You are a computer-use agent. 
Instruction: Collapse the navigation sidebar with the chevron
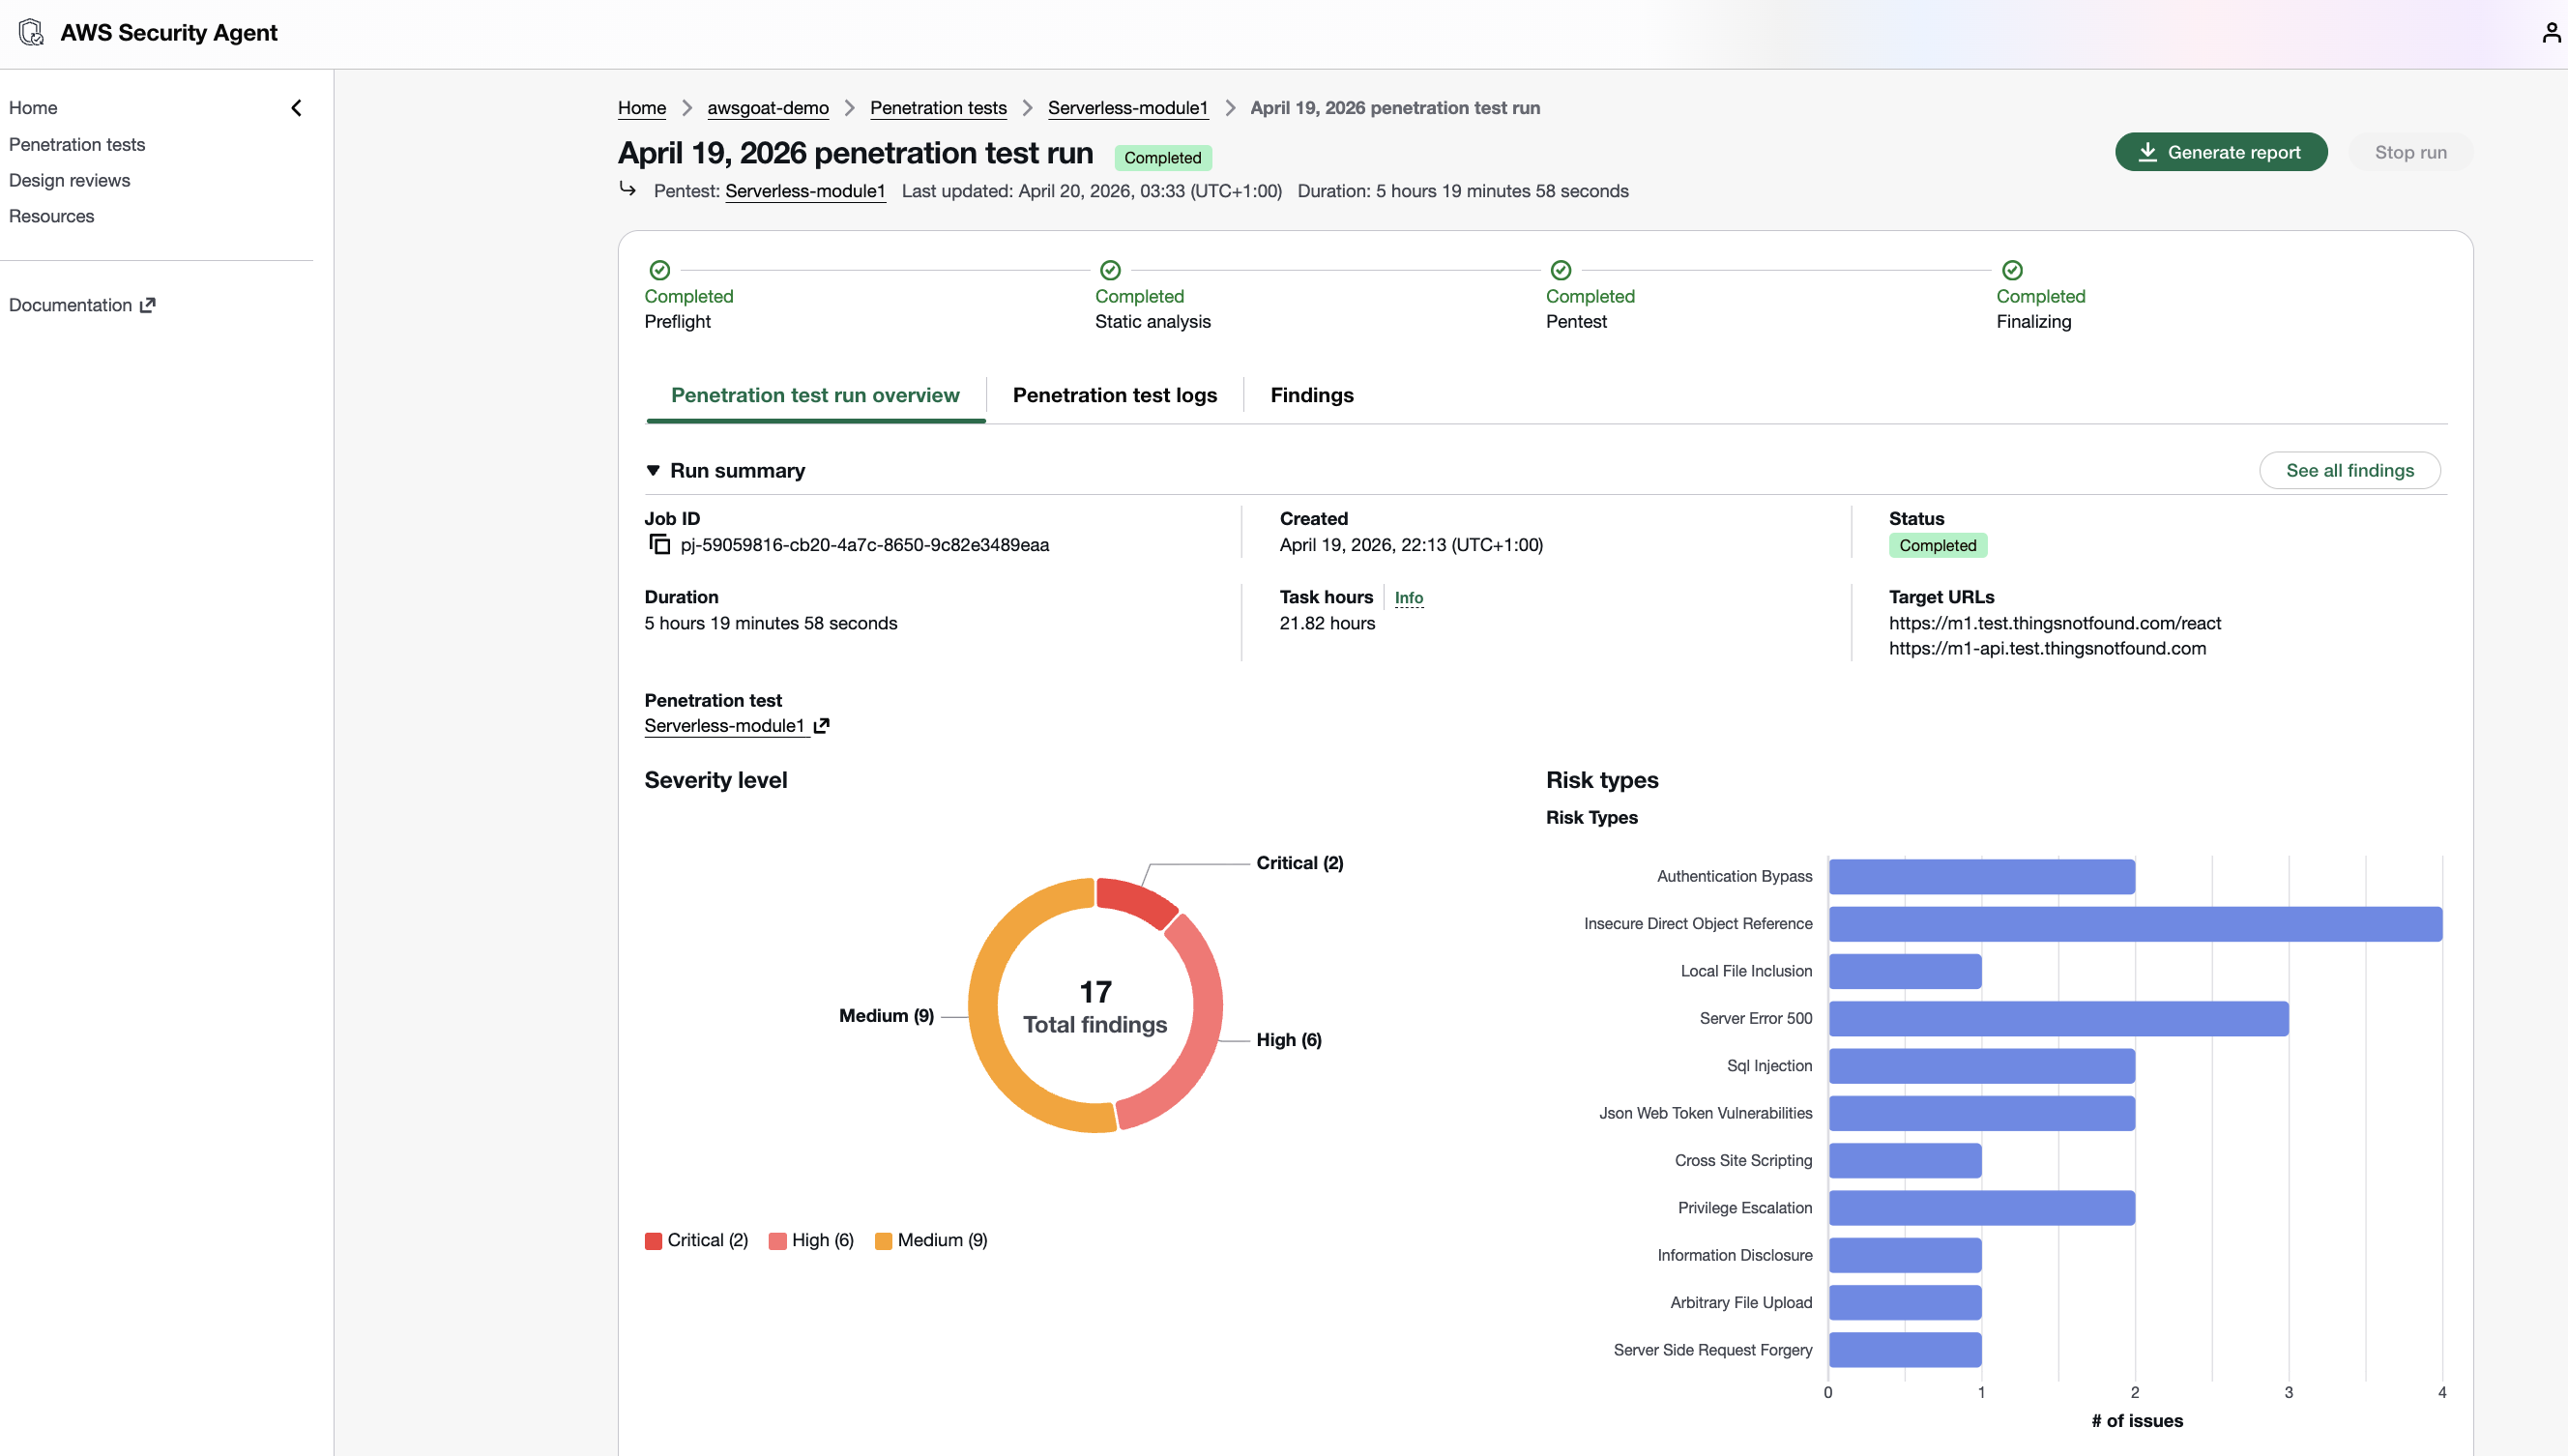[x=296, y=107]
